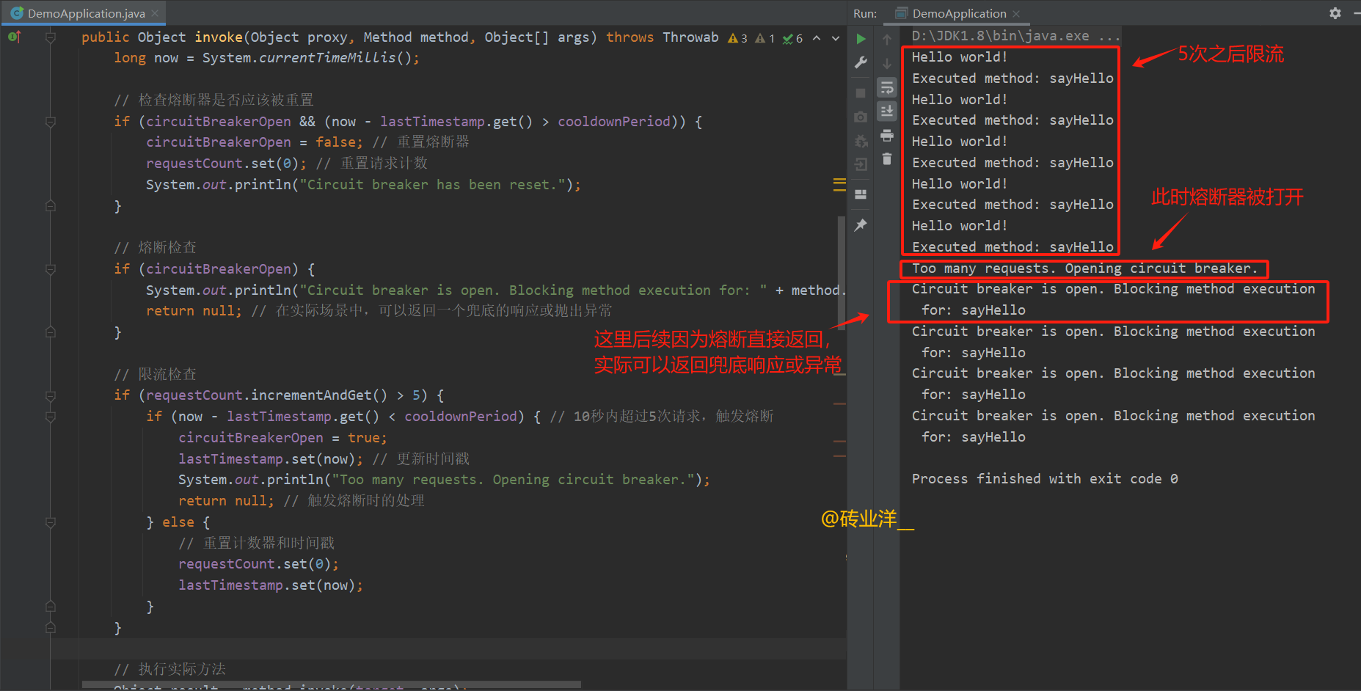Open next highlighted error navigation chevron
Image resolution: width=1361 pixels, height=691 pixels.
[x=835, y=38]
